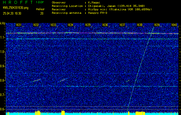Click the yellow intensity bar group below 1632
Viewport: 181px width, 115px height.
38,113
